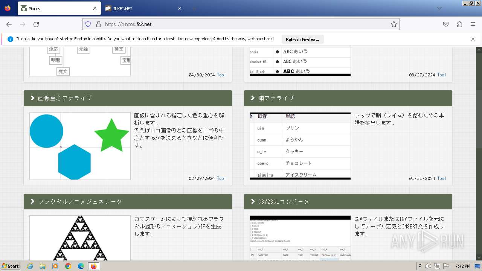Open the shapes thumbnail of 画像重心アナライザ
The height and width of the screenshot is (271, 482).
coord(80,146)
